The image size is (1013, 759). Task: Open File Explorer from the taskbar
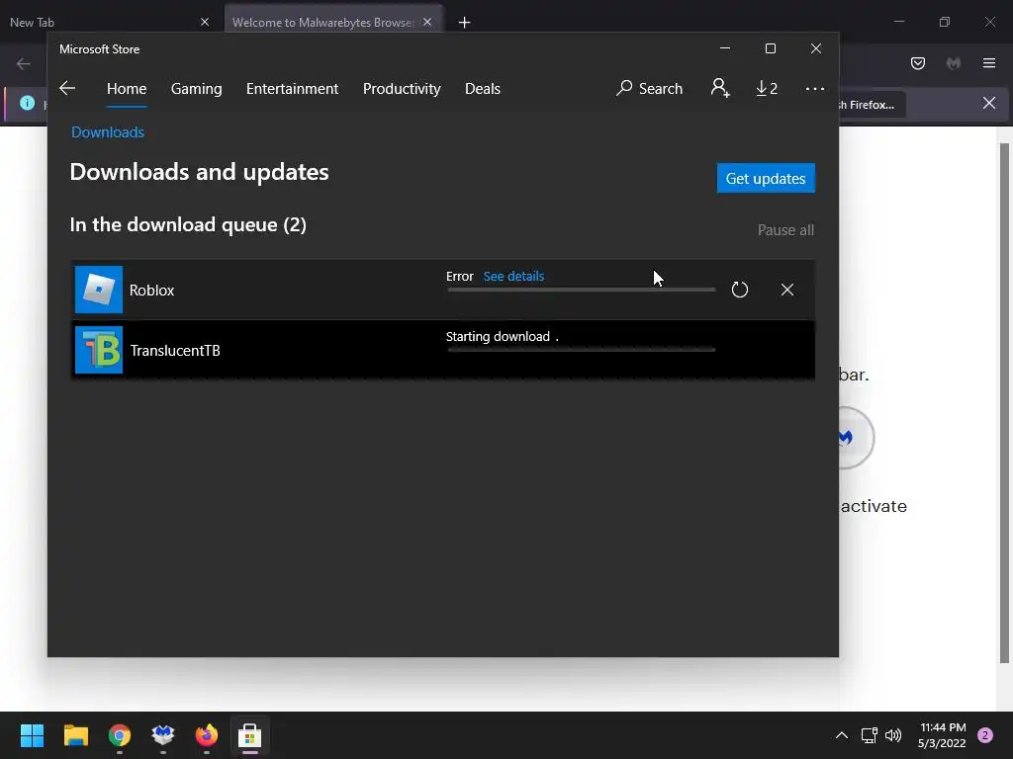pos(75,735)
